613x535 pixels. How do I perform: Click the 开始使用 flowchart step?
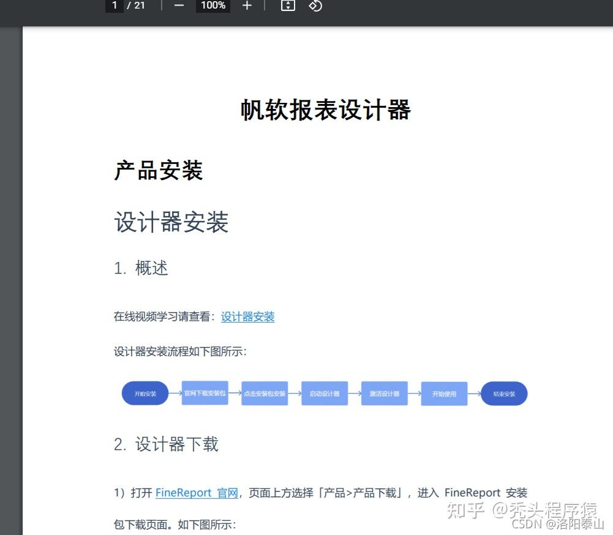click(x=444, y=394)
